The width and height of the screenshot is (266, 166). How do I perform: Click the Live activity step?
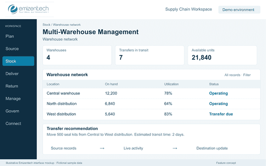pyautogui.click(x=133, y=148)
